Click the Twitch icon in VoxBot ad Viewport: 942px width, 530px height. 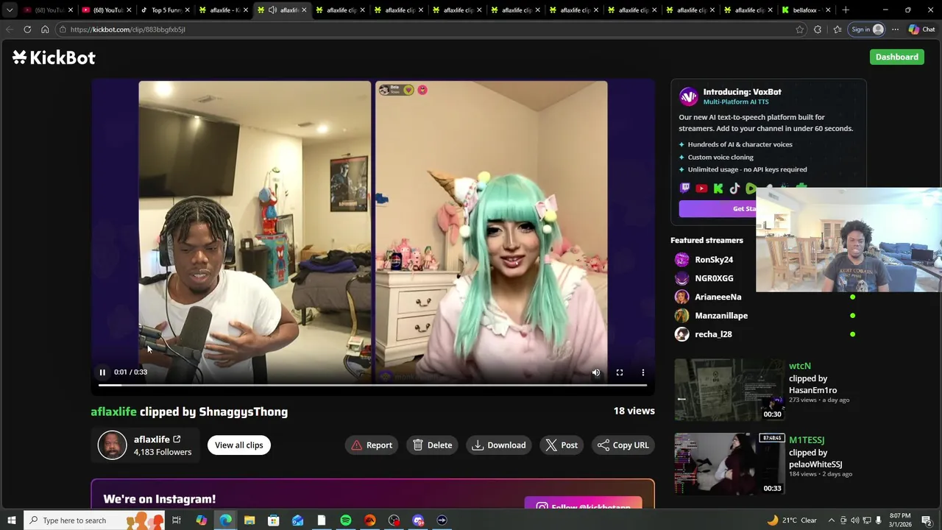point(685,188)
